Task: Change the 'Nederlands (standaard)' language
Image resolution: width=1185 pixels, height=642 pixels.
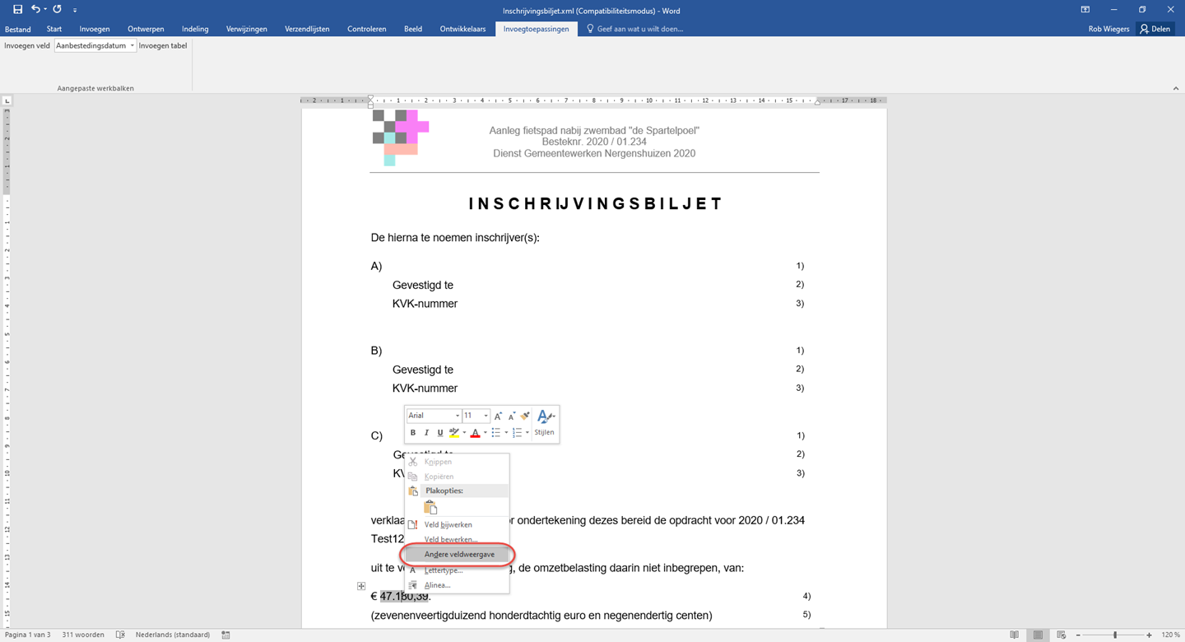Action: click(x=172, y=635)
